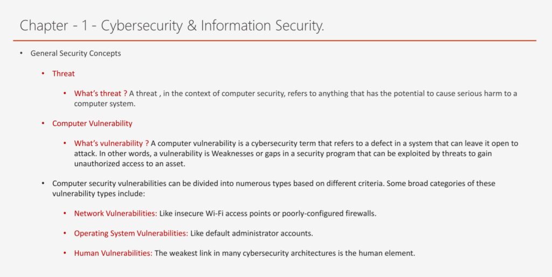This screenshot has width=552, height=277.
Task: Select the red 'Computer Vulnerability' subheading
Action: 92,123
